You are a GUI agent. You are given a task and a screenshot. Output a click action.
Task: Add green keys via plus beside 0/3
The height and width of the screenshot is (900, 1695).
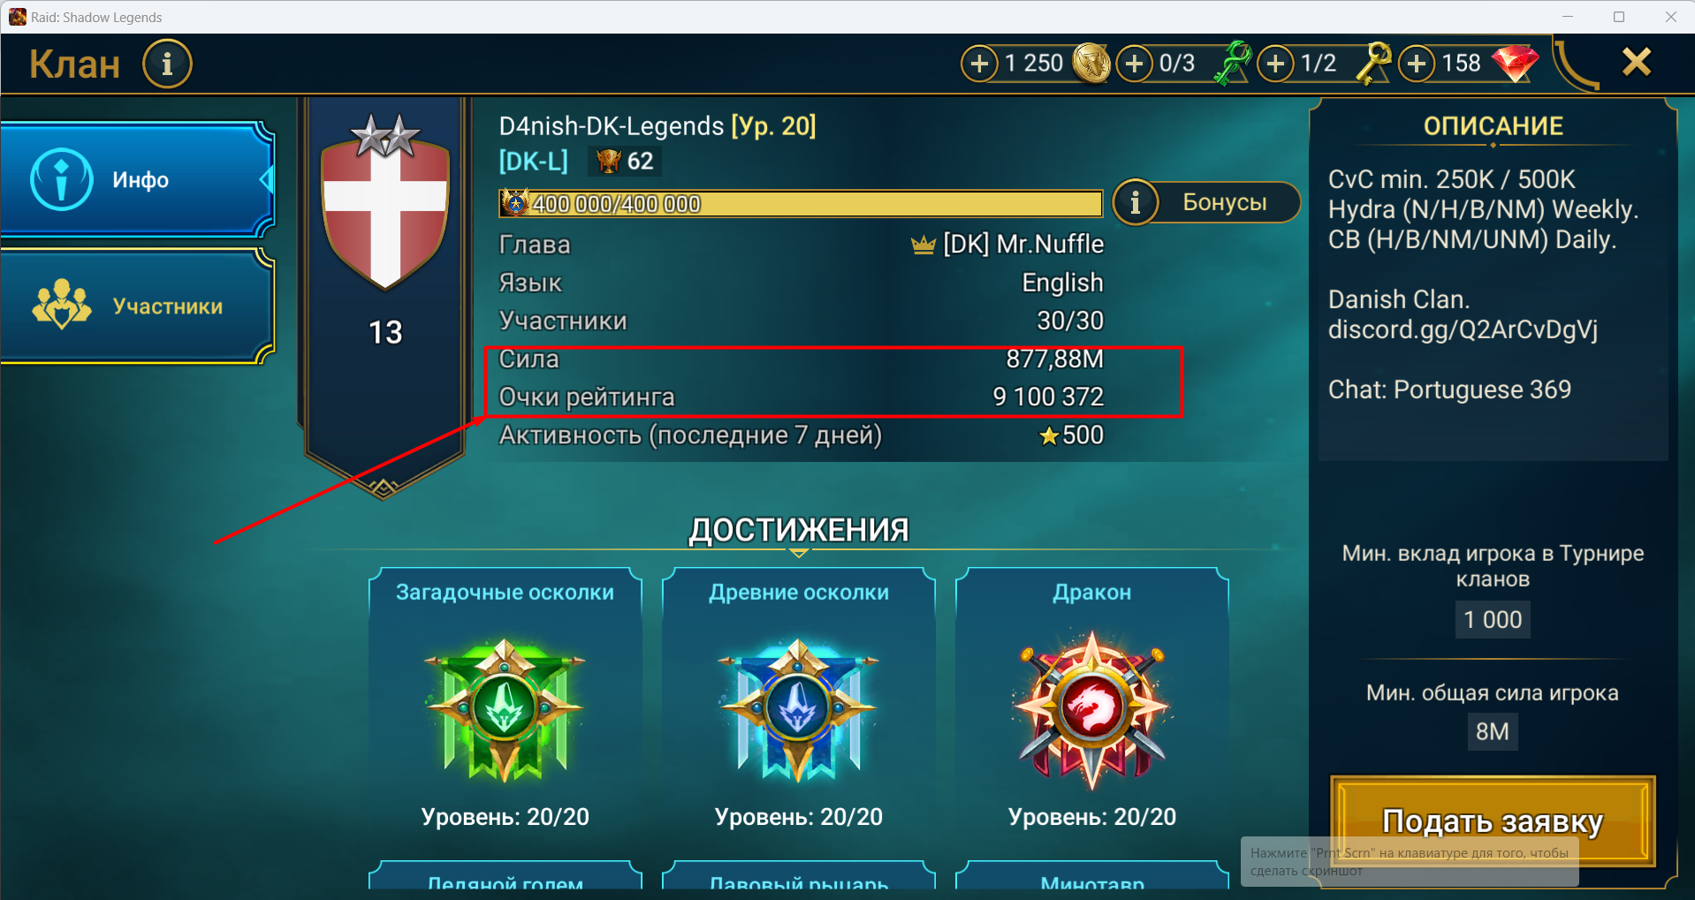(x=1135, y=64)
